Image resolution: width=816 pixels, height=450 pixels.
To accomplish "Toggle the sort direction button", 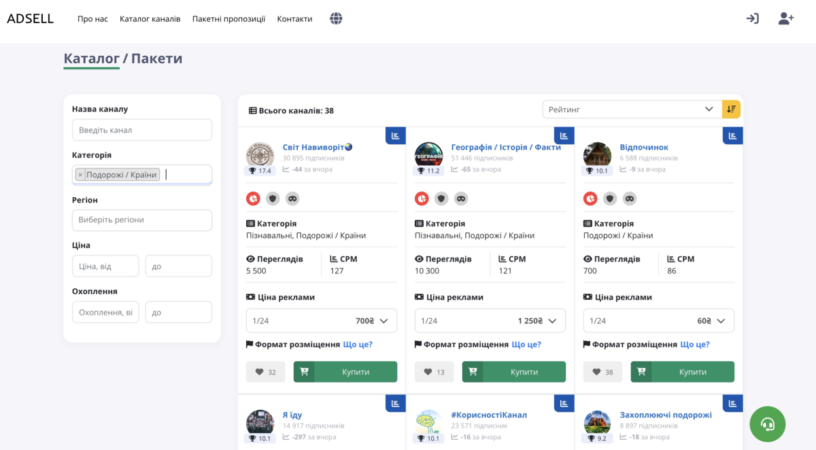I will coord(731,109).
